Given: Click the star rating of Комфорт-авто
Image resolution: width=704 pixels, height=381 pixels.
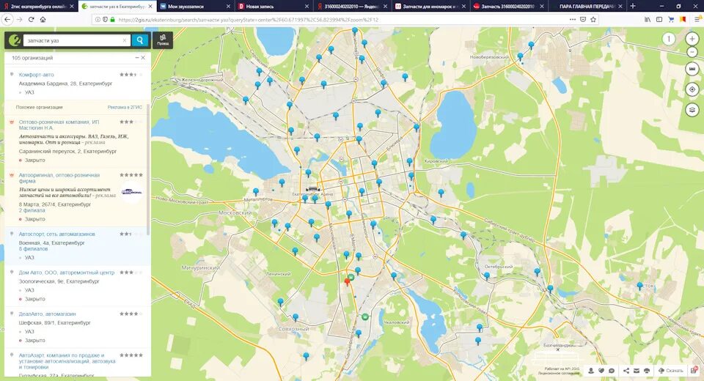Looking at the screenshot, I should (x=131, y=75).
